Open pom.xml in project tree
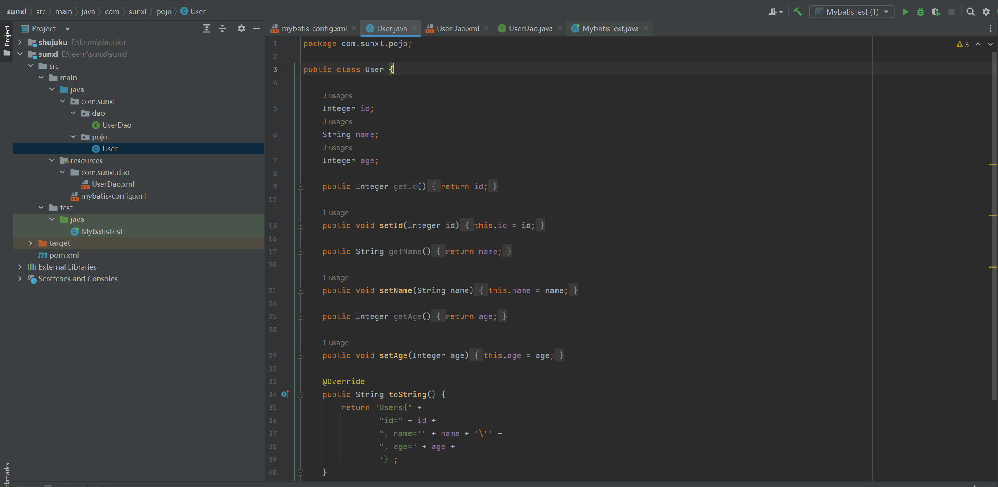 click(64, 255)
